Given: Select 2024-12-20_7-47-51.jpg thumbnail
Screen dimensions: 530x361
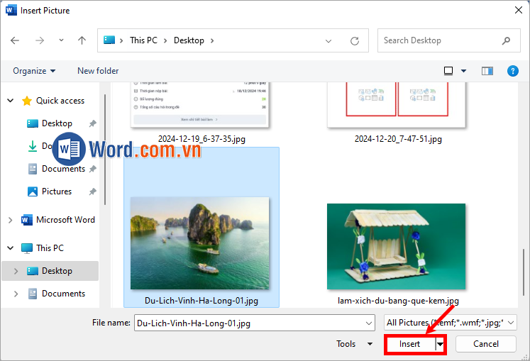Looking at the screenshot, I should (396, 104).
